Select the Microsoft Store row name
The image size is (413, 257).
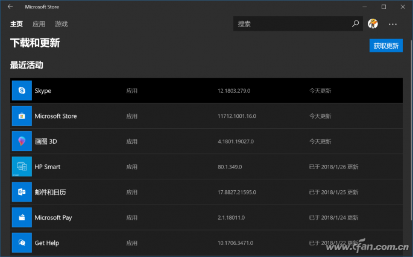(55, 116)
